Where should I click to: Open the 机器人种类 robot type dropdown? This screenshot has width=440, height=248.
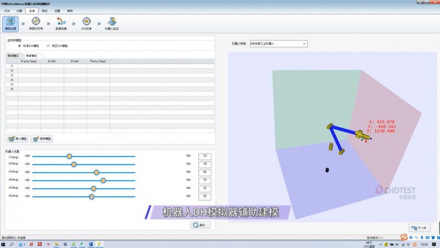pyautogui.click(x=278, y=43)
